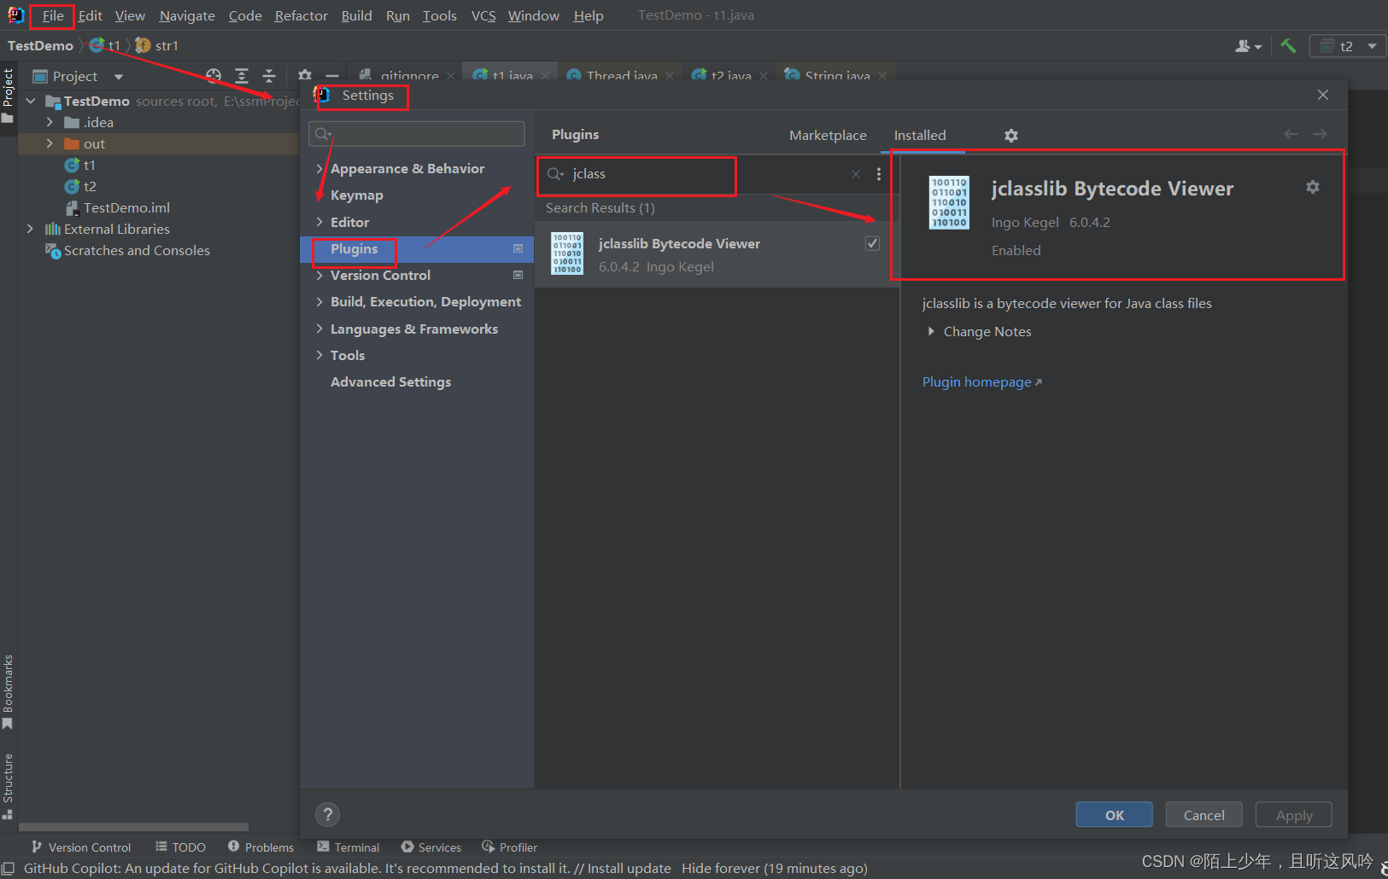1388x879 pixels.
Task: Select Advanced Settings in tree
Action: click(x=390, y=382)
